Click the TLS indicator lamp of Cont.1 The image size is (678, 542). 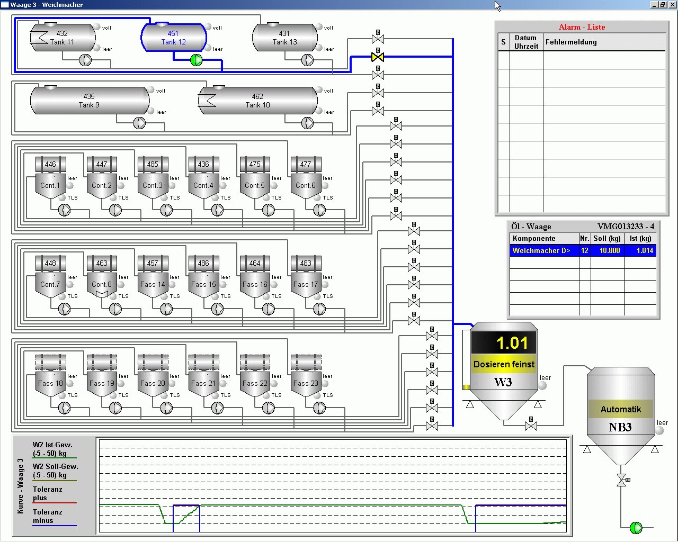[x=63, y=197]
